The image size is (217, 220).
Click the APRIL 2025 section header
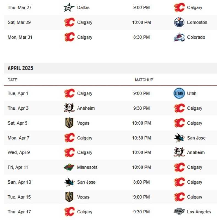(x=20, y=68)
